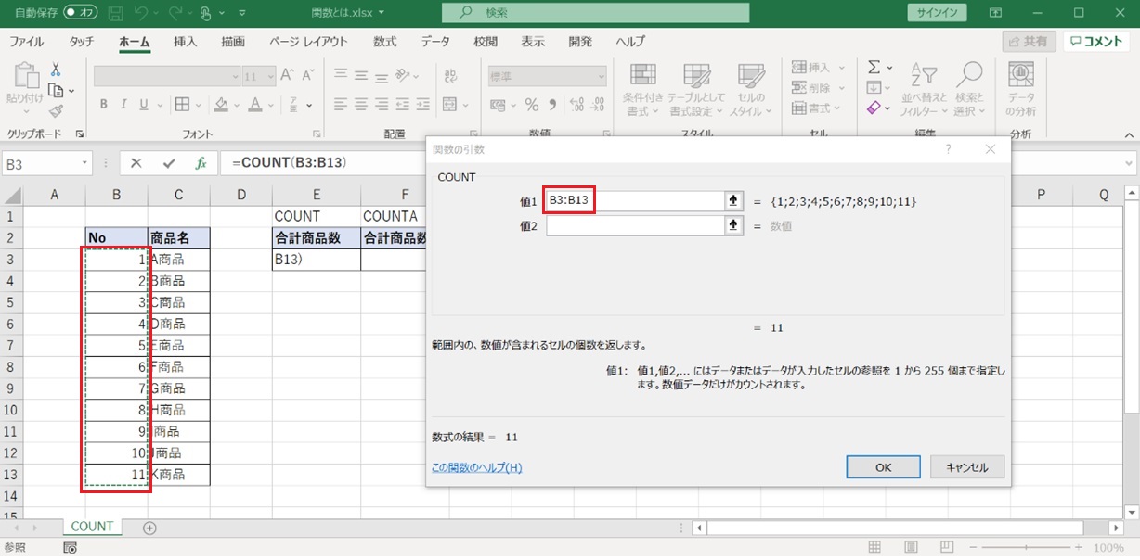Expand the formula bar at right edge
This screenshot has width=1140, height=560.
(1129, 163)
